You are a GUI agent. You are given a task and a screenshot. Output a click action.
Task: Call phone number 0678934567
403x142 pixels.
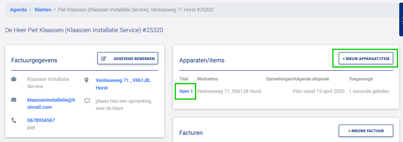click(41, 120)
